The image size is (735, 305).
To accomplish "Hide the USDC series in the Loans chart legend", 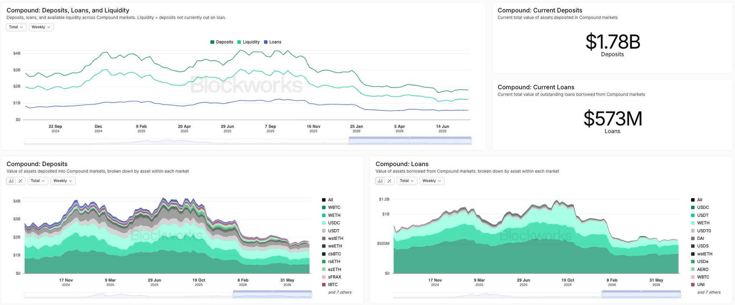I will (x=700, y=208).
